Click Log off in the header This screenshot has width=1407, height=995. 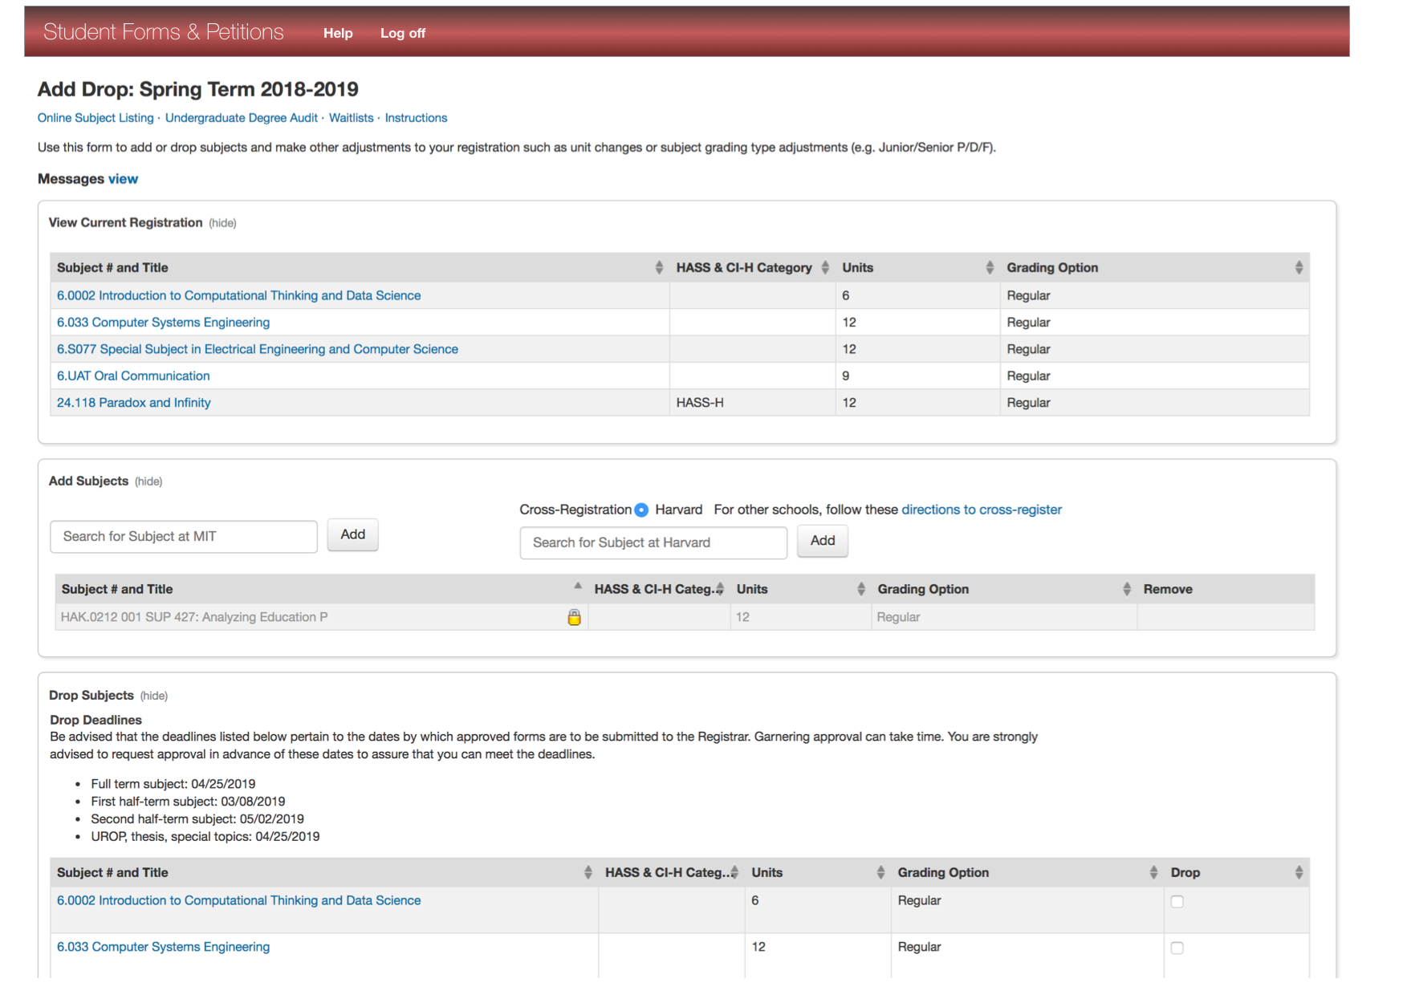(402, 33)
